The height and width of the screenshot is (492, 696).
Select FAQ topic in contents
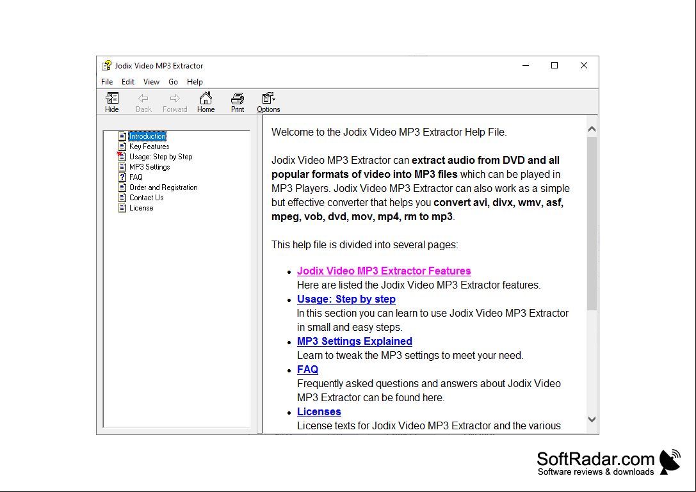pos(136,177)
